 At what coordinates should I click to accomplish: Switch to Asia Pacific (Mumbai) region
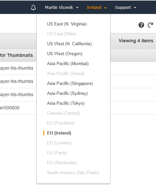click(x=68, y=64)
